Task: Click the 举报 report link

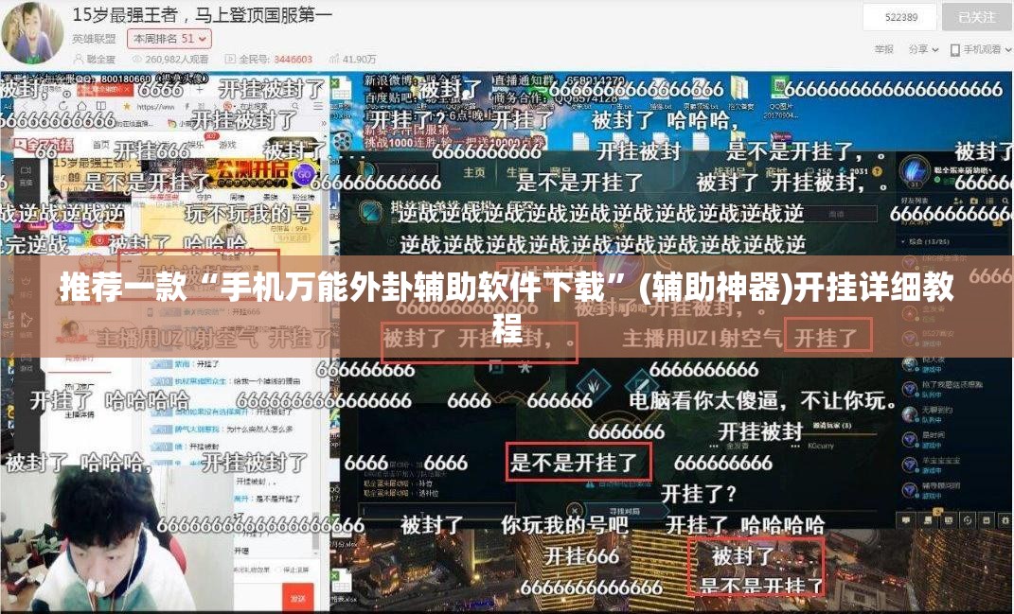Action: point(884,49)
